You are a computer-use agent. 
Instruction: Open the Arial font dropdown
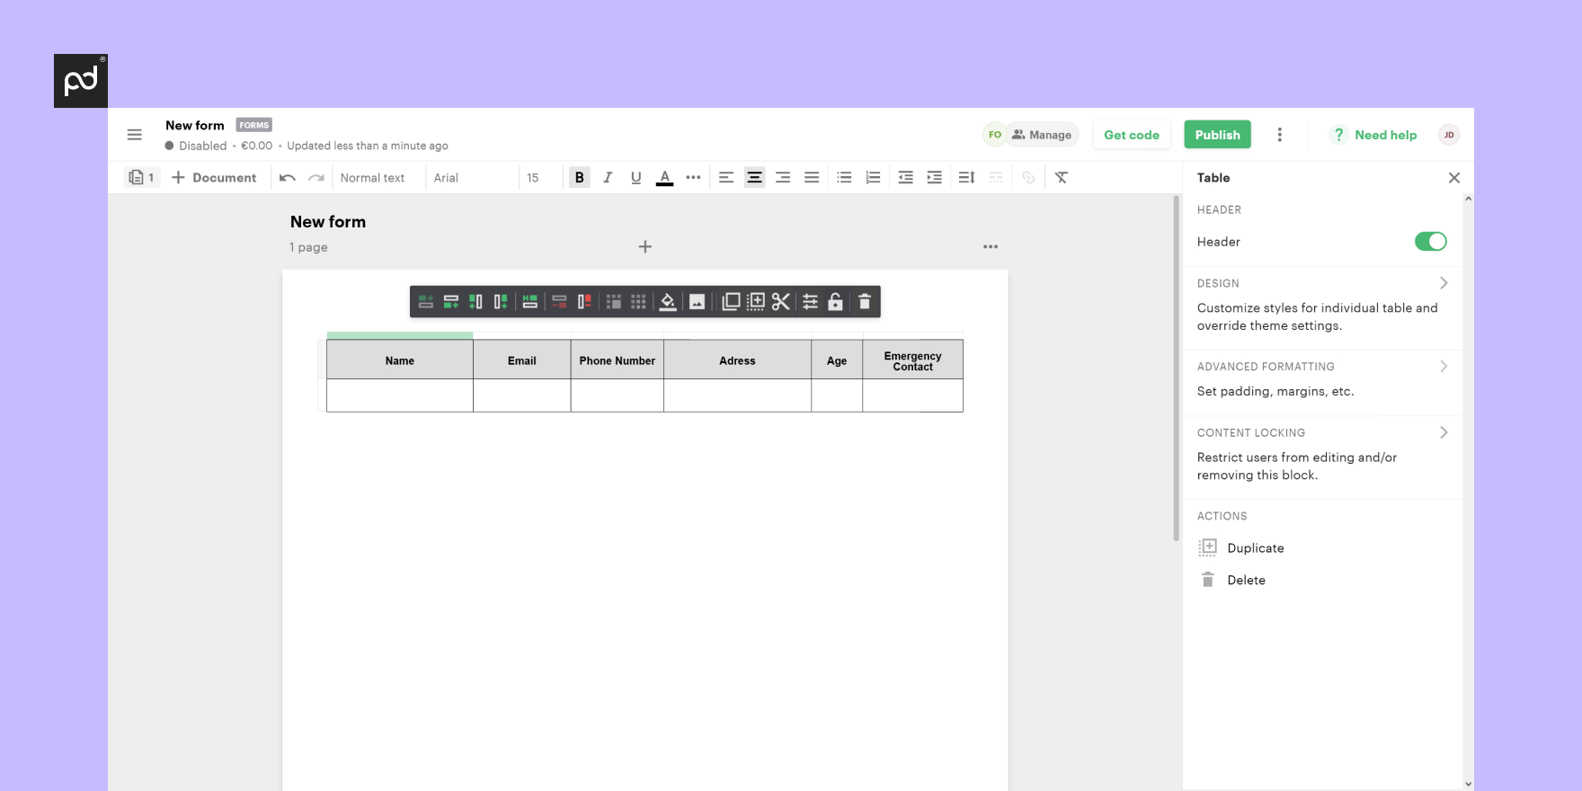(x=472, y=178)
